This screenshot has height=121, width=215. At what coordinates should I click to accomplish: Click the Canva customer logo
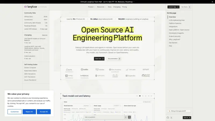pyautogui.click(x=69, y=70)
